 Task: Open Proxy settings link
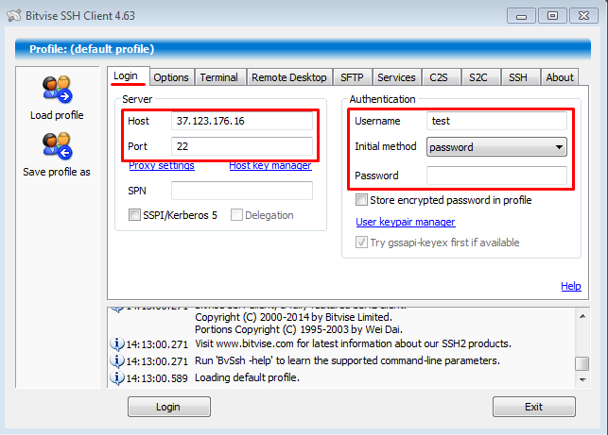point(162,166)
